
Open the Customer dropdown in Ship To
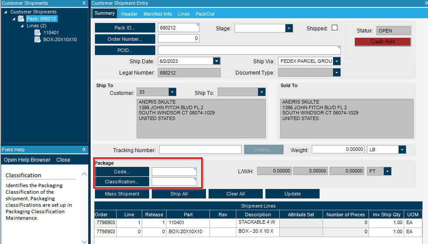(172, 92)
